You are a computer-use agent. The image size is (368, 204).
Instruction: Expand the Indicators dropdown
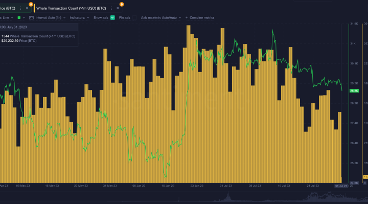click(79, 17)
